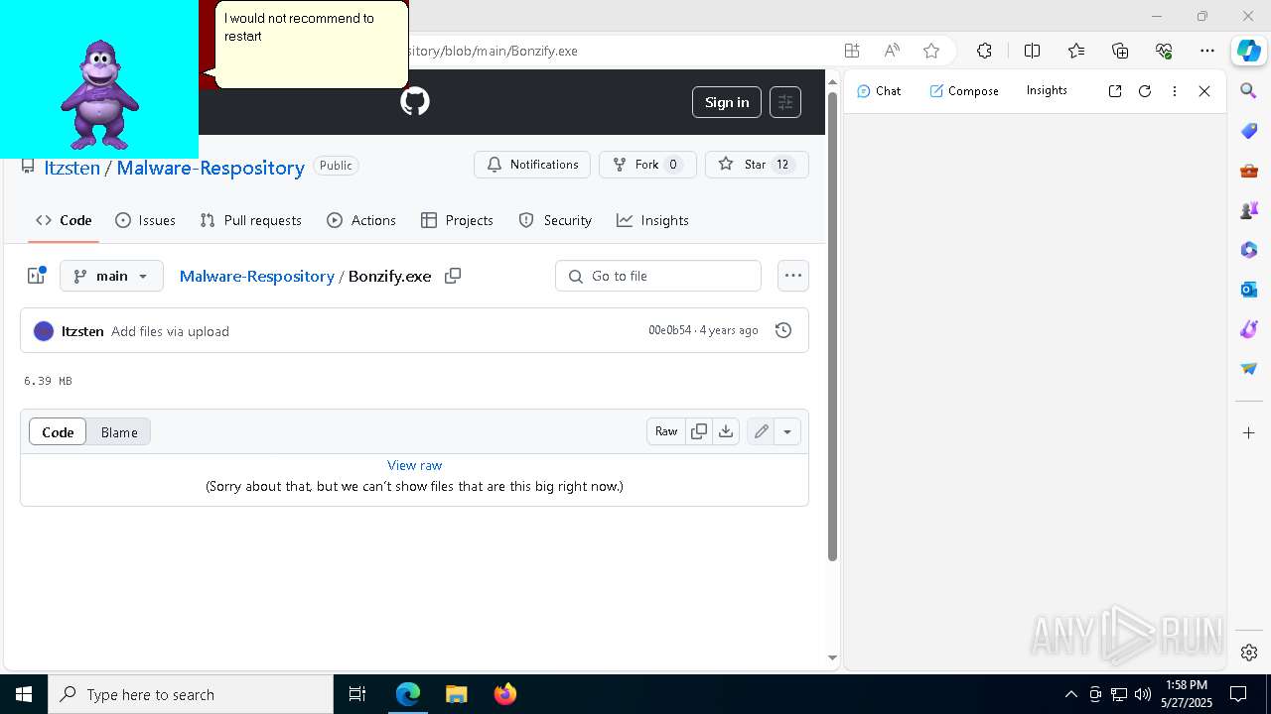The image size is (1271, 714).
Task: Add this page to browser favorites
Action: 931,51
